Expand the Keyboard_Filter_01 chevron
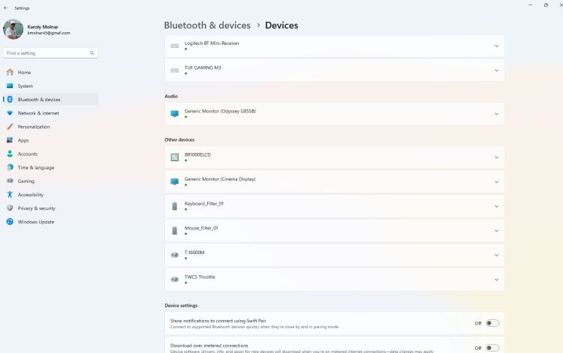 497,206
